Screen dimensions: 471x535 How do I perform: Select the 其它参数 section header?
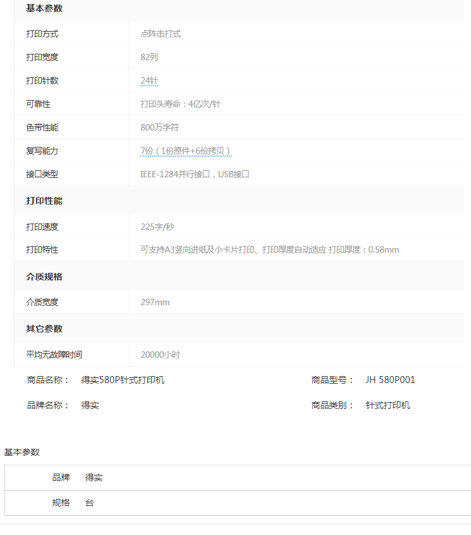pyautogui.click(x=44, y=329)
